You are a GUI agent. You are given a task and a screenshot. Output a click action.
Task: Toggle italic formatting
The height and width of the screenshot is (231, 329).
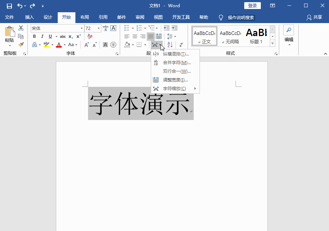42,36
